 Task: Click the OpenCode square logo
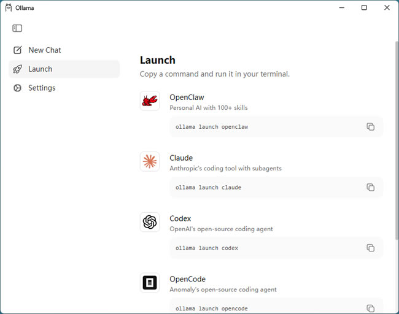[150, 283]
